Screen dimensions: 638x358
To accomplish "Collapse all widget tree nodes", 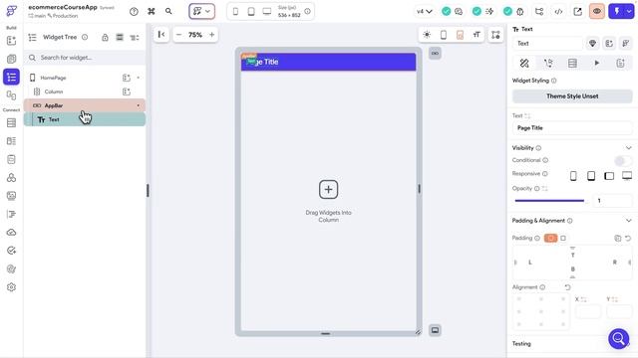I will [x=120, y=38].
